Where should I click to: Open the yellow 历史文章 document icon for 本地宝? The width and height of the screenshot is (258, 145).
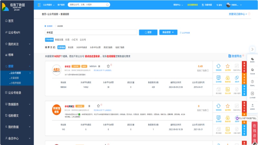click(228, 89)
